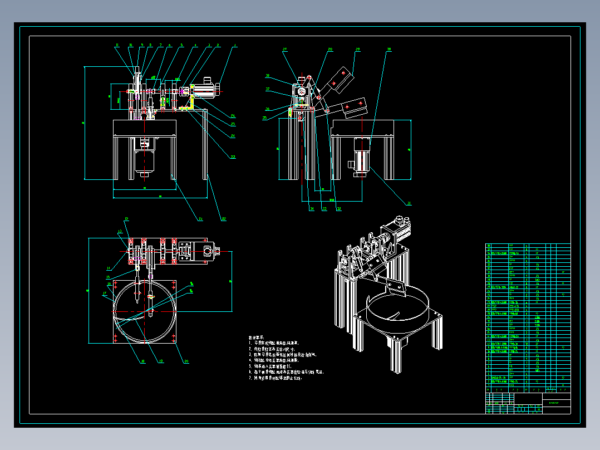Select part balloon number 25
The height and width of the screenshot is (450, 600).
click(x=233, y=124)
